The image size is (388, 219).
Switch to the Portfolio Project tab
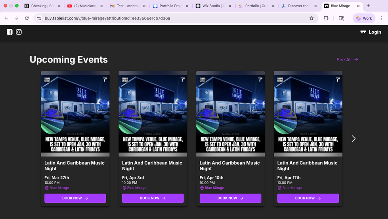click(x=170, y=6)
